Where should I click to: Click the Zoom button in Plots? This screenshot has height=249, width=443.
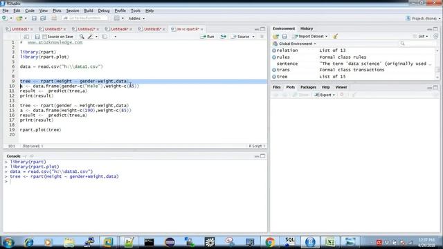pos(300,95)
